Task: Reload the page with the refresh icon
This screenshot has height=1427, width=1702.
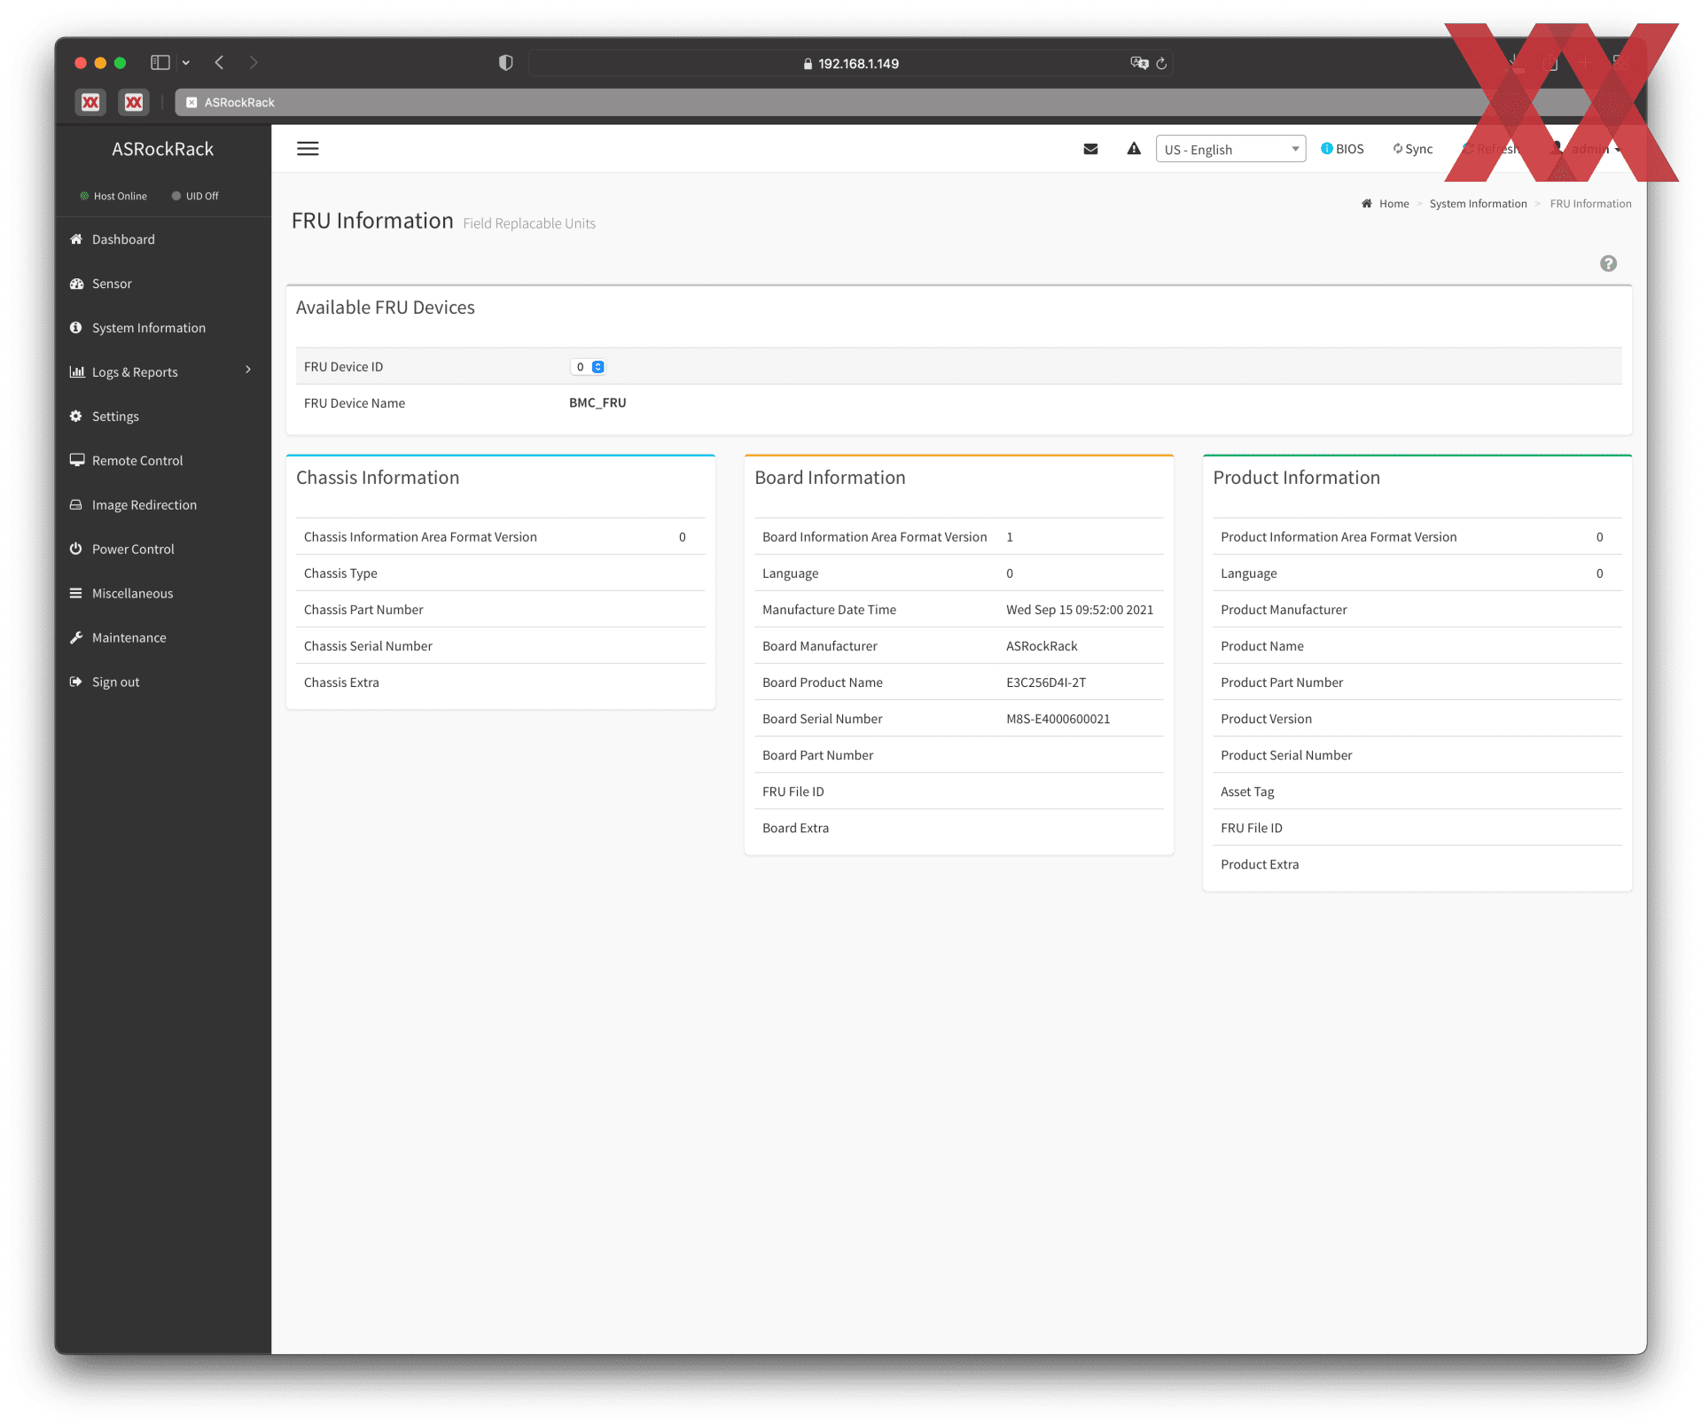Action: [1161, 64]
